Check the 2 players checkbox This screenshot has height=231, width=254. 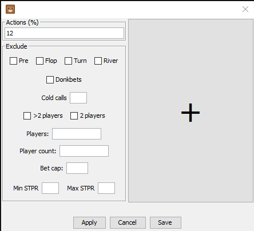pyautogui.click(x=74, y=115)
